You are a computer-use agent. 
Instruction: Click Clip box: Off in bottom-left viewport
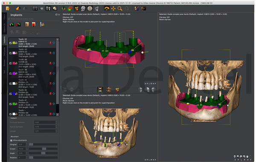(x=68, y=98)
